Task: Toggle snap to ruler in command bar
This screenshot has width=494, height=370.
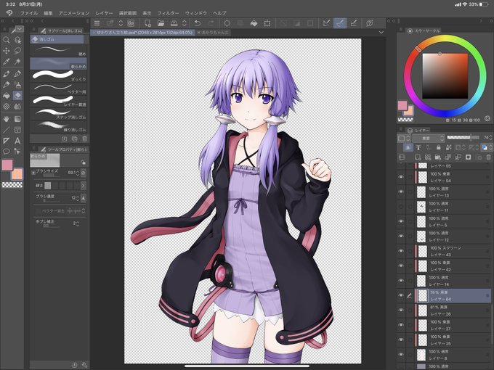Action: coord(326,23)
